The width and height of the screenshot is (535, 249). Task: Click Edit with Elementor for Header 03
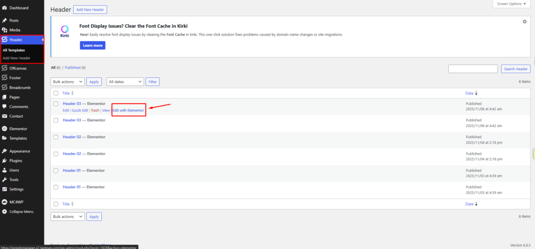(x=129, y=110)
